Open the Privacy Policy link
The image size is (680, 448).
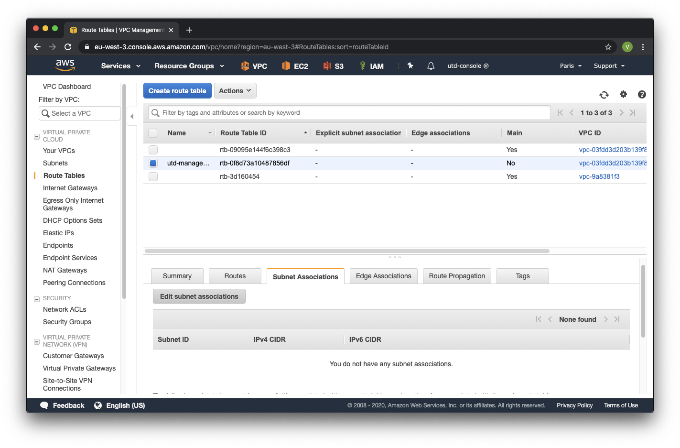(575, 405)
